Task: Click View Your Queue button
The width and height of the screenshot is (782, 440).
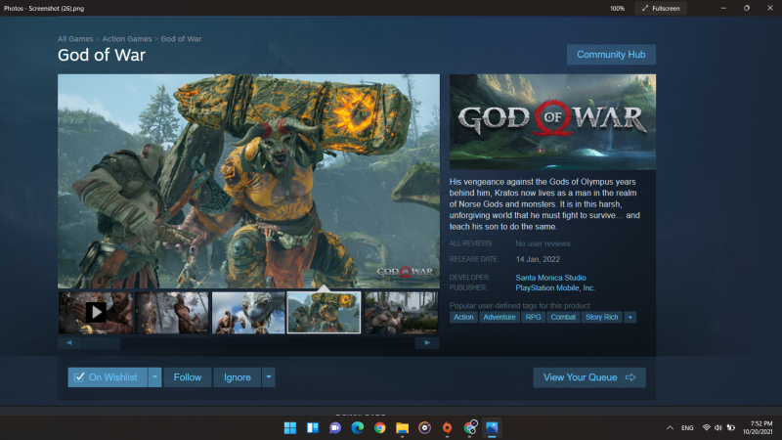Action: [589, 377]
